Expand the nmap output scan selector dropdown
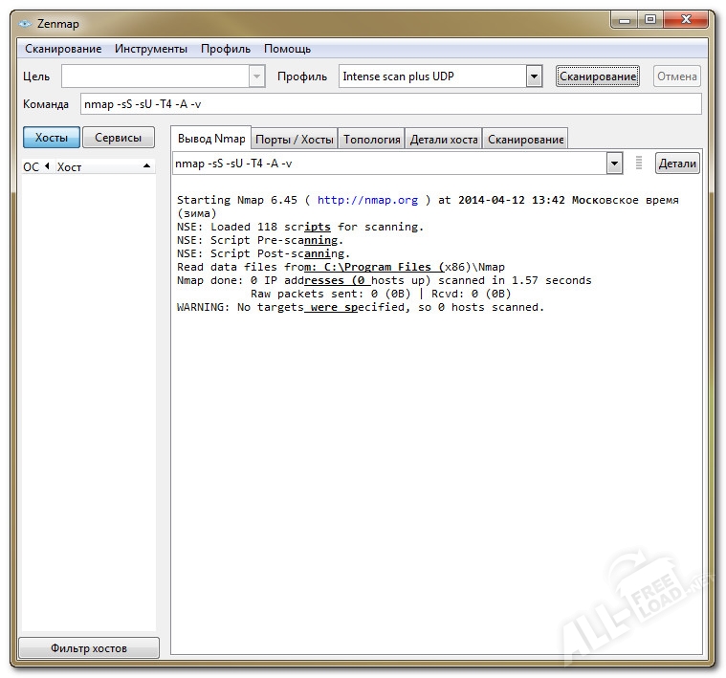 [614, 164]
